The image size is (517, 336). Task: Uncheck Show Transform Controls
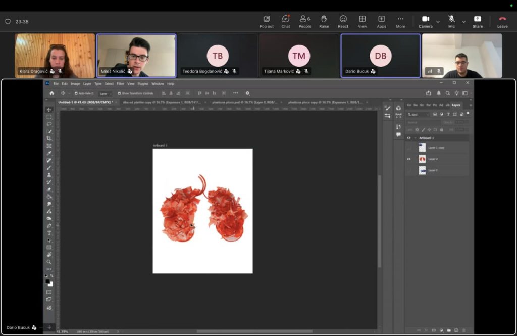coord(120,93)
